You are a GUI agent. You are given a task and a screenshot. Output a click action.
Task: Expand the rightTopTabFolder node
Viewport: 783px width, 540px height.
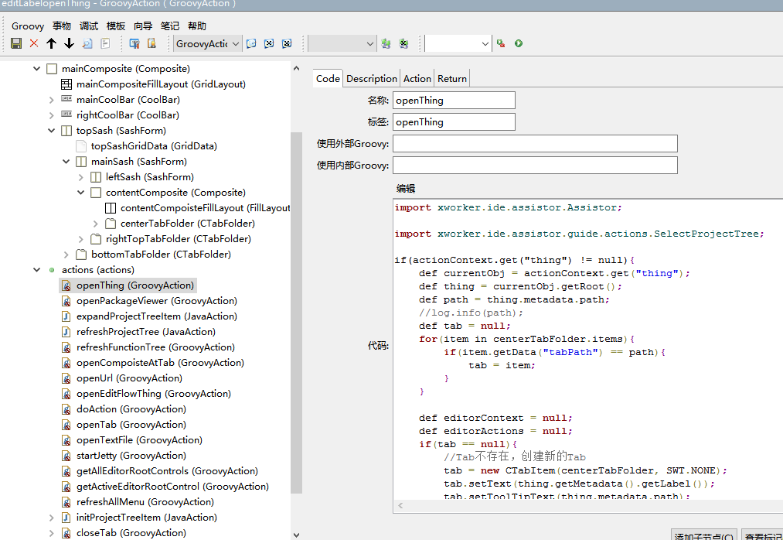coord(81,239)
